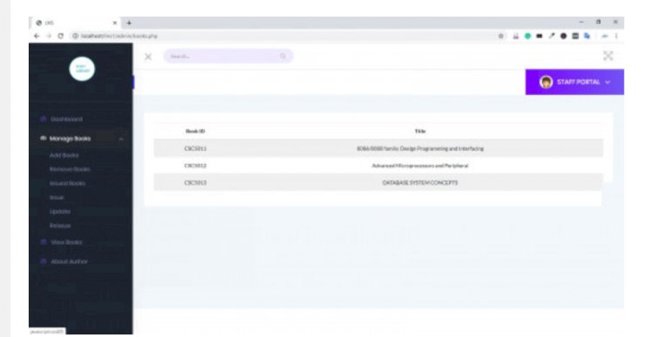Click the site info icon in address bar

(76, 37)
